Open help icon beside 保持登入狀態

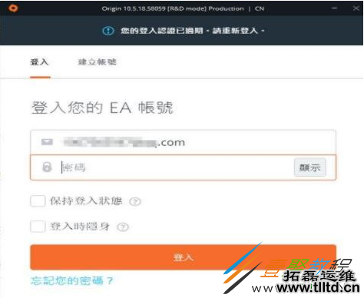[135, 201]
